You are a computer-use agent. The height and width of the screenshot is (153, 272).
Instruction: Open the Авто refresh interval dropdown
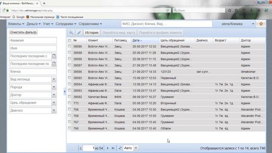tap(136, 148)
